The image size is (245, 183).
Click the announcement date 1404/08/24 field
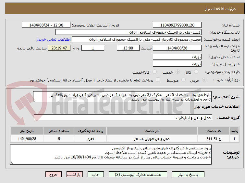46,25
